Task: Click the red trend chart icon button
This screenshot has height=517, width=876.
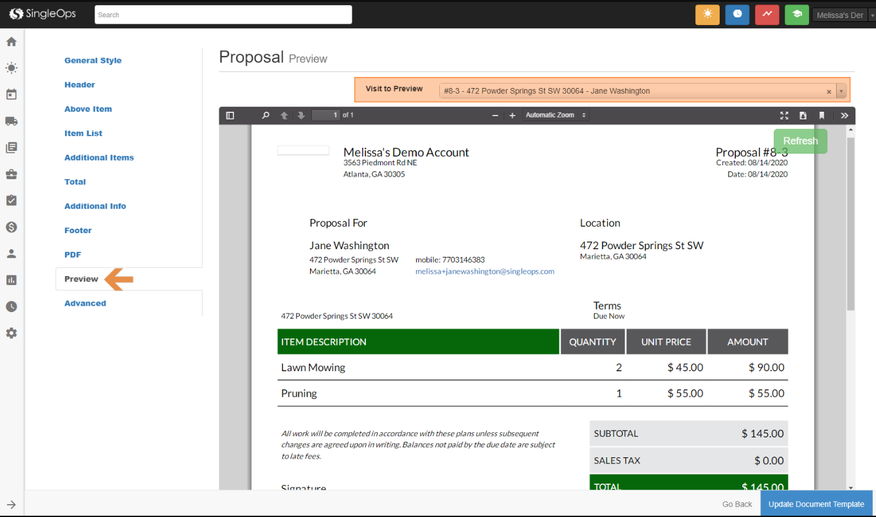Action: [x=767, y=15]
